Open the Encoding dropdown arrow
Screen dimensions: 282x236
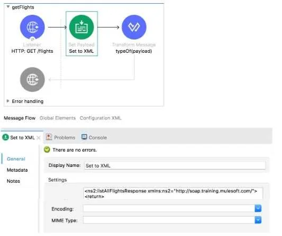[x=258, y=209]
